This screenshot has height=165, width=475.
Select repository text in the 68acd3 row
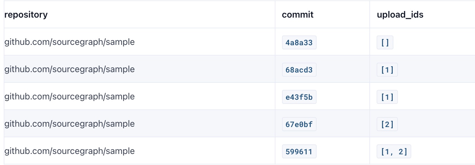click(69, 69)
